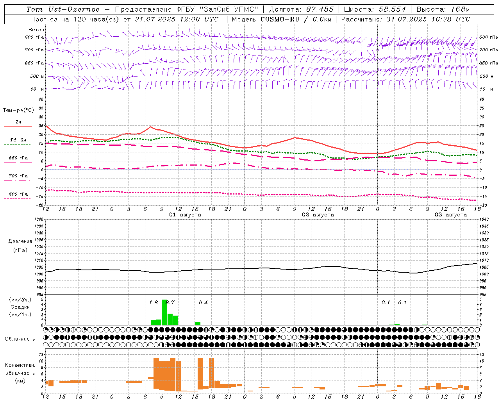Image resolution: width=500 pixels, height=400 pixels.
Task: Click the 1.8 precipitation total value
Action: coord(154,303)
